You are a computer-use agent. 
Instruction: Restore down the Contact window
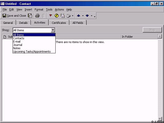click(x=157, y=4)
